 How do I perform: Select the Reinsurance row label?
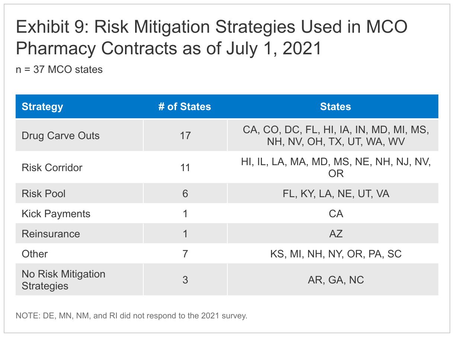coord(51,234)
